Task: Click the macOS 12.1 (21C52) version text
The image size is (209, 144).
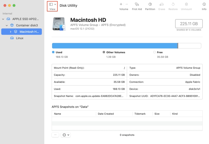Action: point(82,29)
